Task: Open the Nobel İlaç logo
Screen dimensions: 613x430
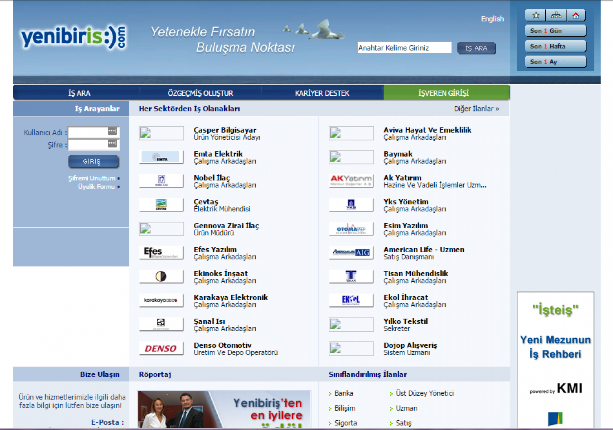Action: click(x=161, y=181)
